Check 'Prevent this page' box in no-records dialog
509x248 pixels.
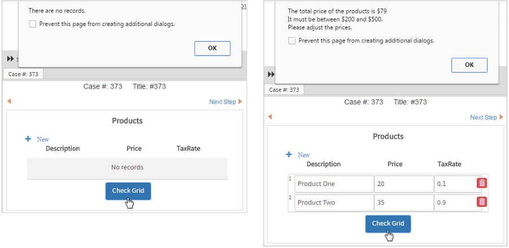click(x=33, y=24)
